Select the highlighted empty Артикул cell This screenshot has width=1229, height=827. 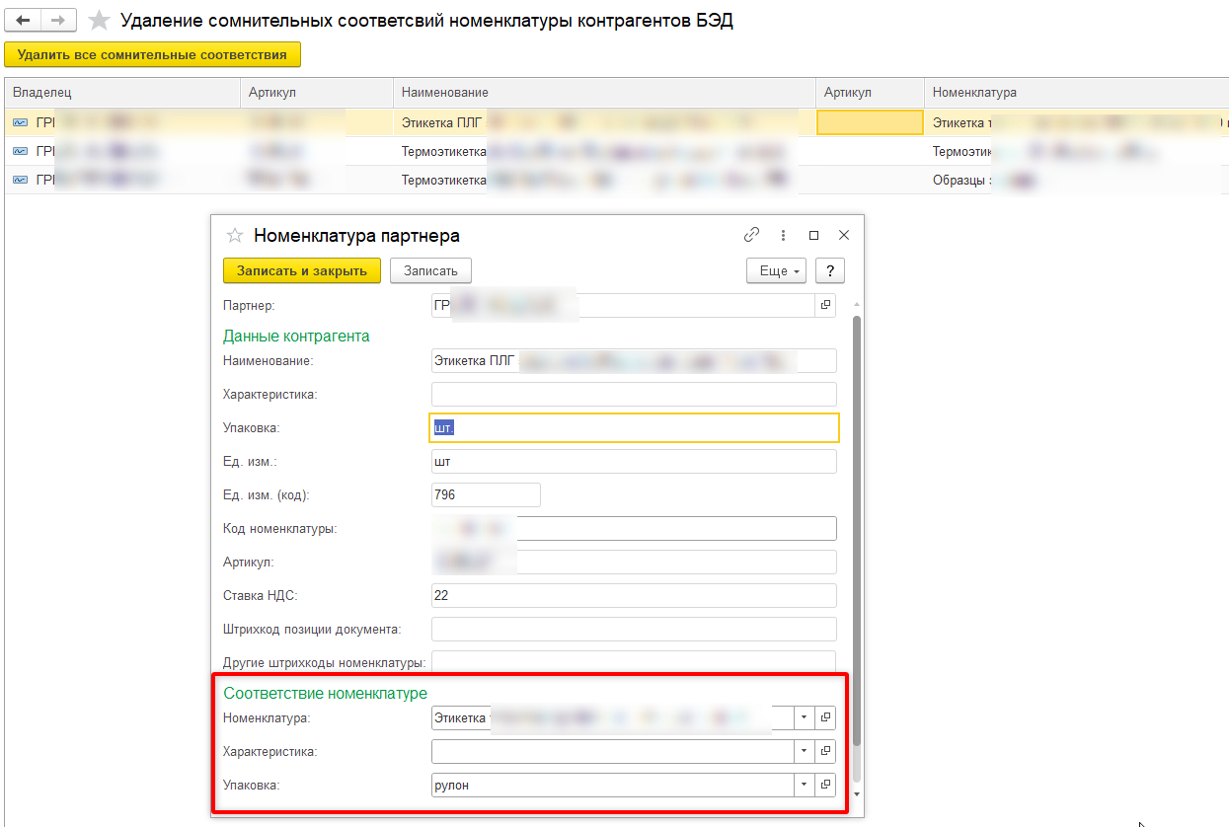(x=870, y=122)
